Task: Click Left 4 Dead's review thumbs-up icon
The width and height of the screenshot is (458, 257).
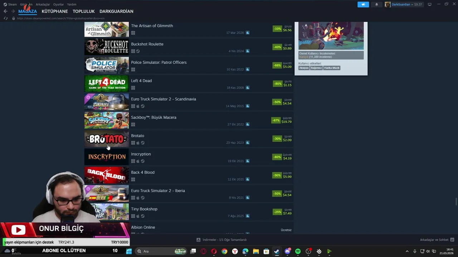Action: coord(248,88)
